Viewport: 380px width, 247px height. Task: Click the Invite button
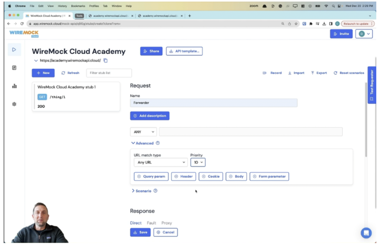341,34
